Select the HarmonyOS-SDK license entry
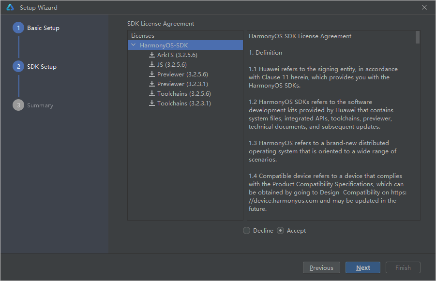This screenshot has height=281, width=436. [185, 45]
